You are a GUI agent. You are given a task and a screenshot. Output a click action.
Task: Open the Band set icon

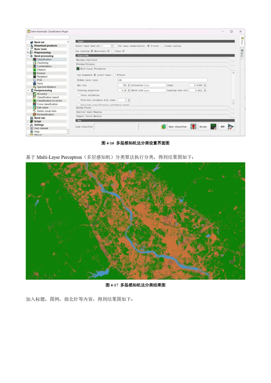coord(32,42)
